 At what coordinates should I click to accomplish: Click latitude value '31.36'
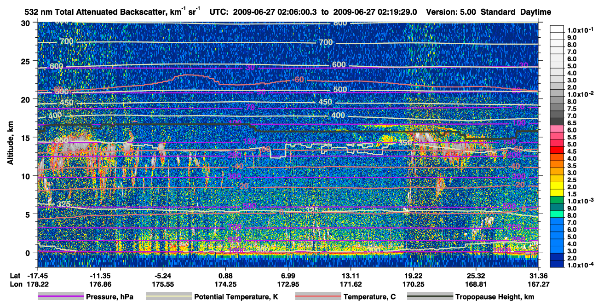click(x=539, y=276)
